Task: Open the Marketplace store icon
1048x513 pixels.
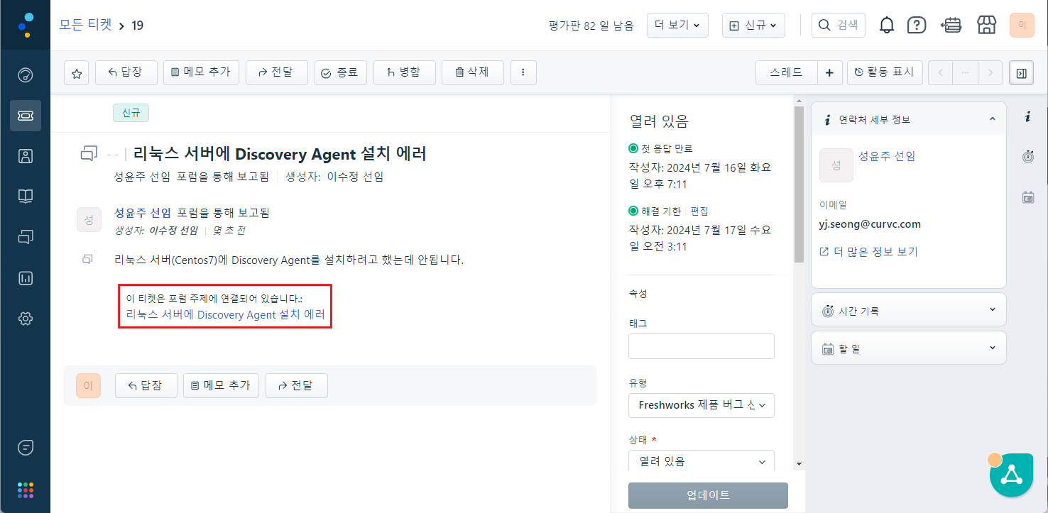Action: tap(987, 26)
